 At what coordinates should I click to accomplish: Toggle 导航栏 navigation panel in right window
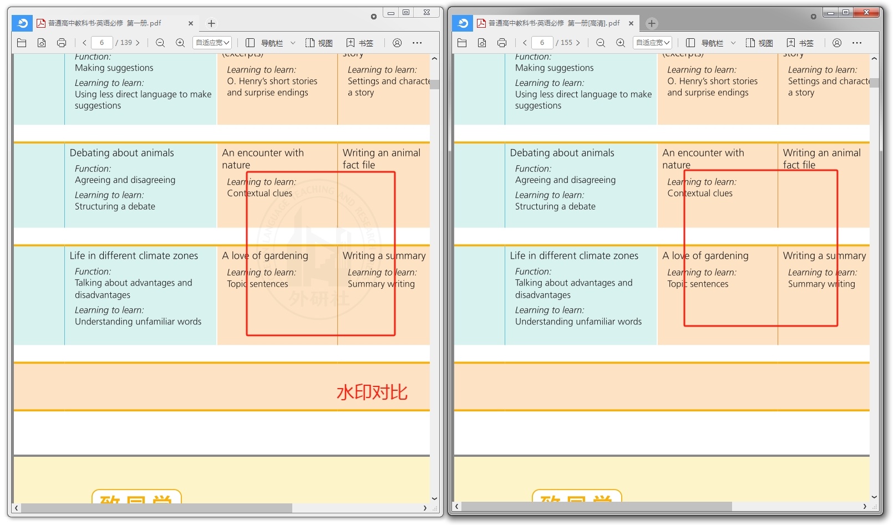point(705,43)
